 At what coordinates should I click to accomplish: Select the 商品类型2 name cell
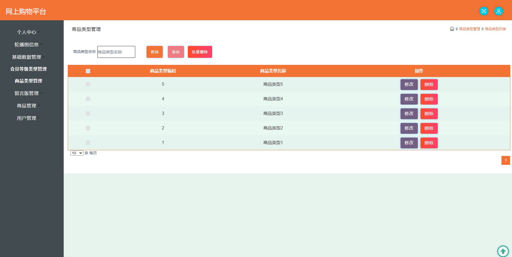click(273, 128)
